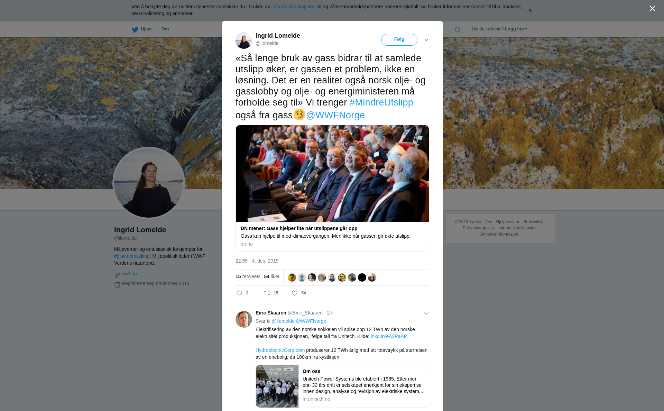This screenshot has width=664, height=411.
Task: Open the #MindreUtslipp hashtag link
Action: point(381,102)
